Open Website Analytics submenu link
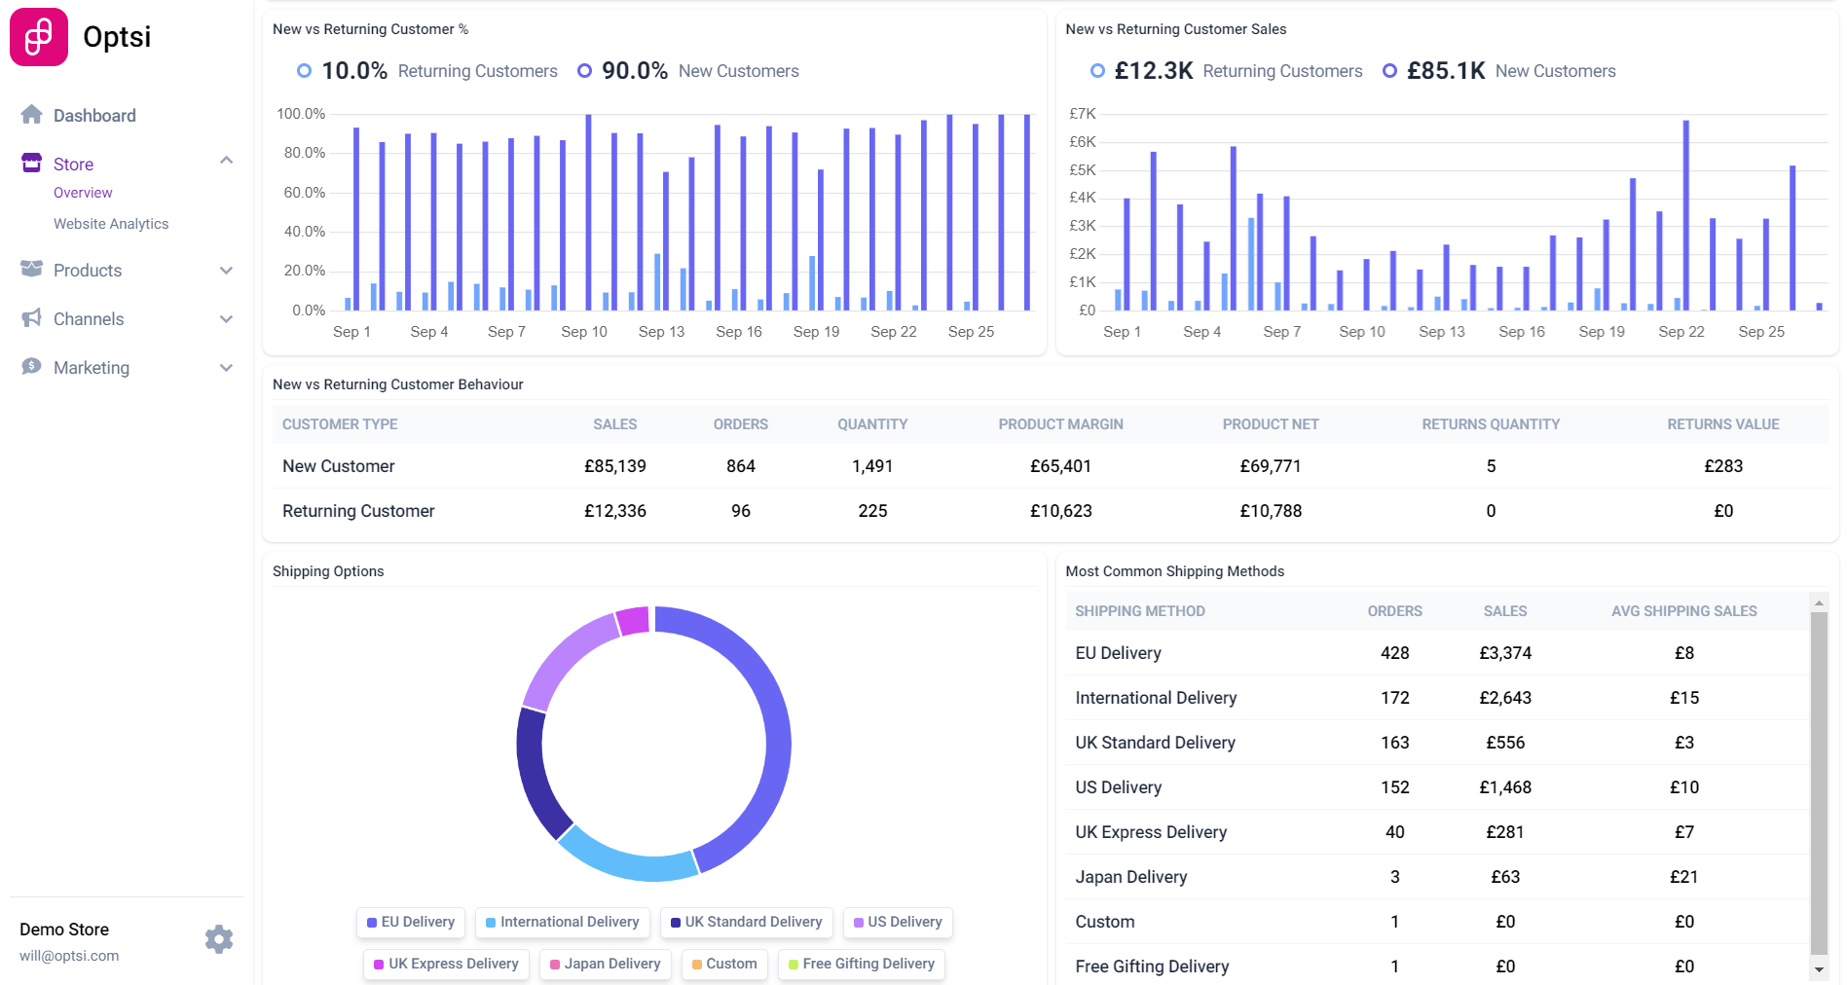The image size is (1847, 985). tap(111, 224)
